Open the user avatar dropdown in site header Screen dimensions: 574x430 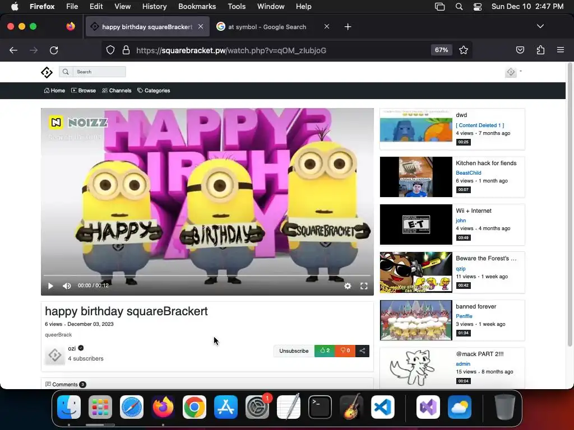tap(513, 72)
